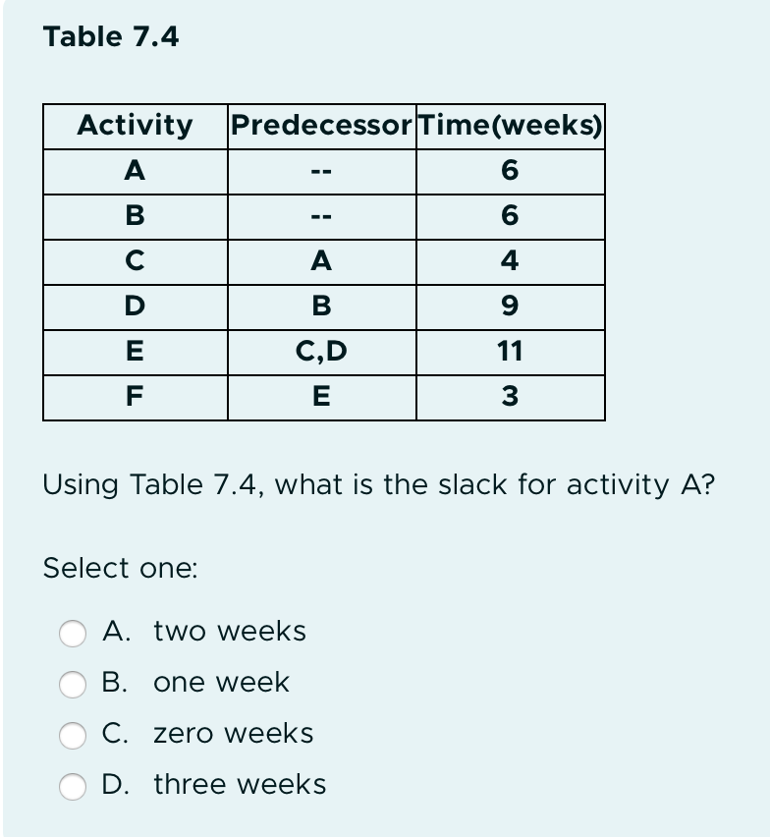Select radio button for answer D

[x=73, y=786]
